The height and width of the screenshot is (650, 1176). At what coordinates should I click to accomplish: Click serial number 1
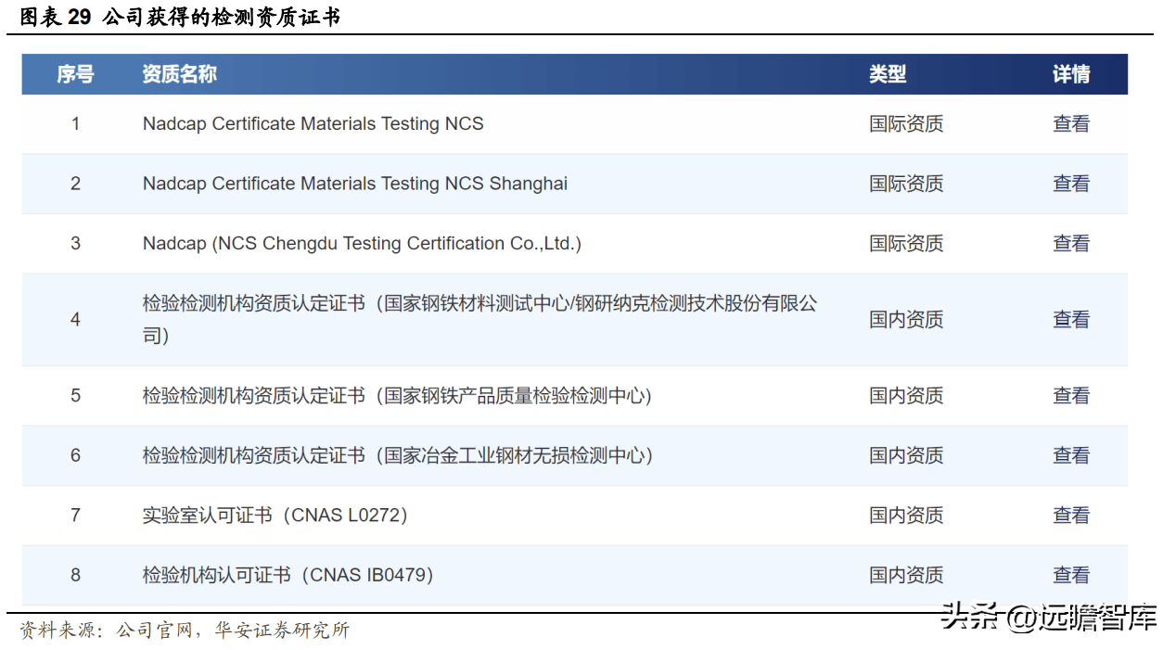coord(76,123)
